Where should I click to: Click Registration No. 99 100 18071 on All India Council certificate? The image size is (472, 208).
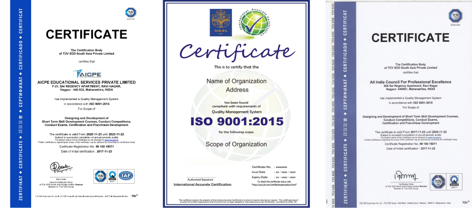point(411,144)
